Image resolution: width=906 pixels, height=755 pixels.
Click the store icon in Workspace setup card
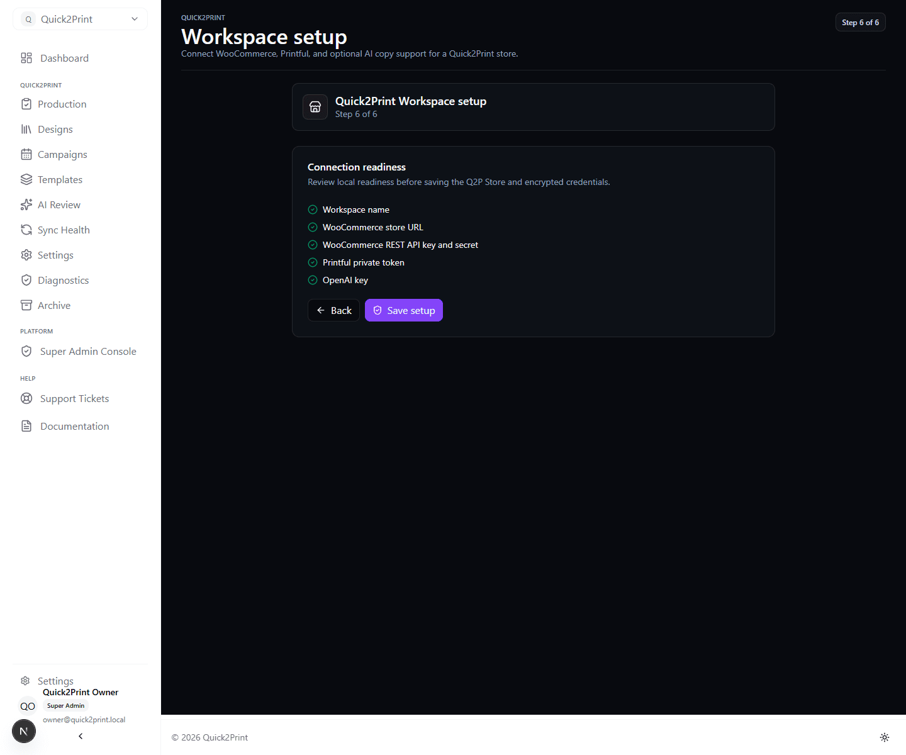tap(315, 107)
